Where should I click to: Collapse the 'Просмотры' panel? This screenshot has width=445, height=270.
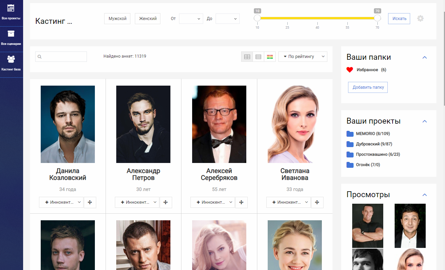tap(425, 195)
